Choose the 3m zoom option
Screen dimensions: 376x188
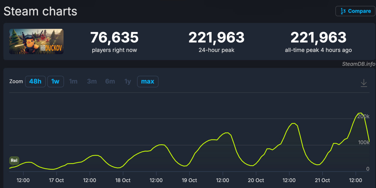coord(92,82)
